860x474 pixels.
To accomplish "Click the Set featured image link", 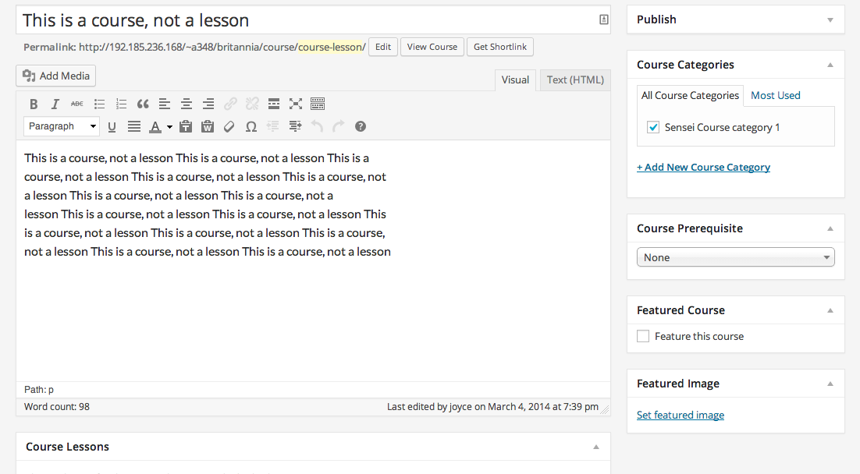I will [x=680, y=415].
